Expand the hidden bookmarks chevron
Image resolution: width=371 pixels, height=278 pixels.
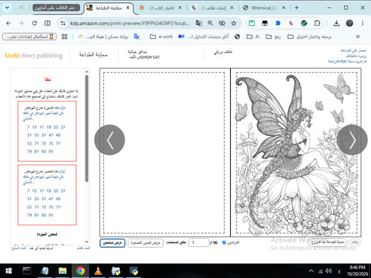[x=358, y=36]
